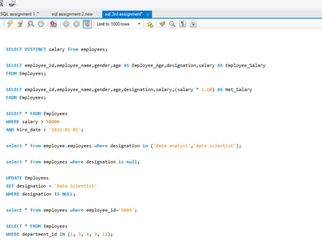Click the Employee_Age alias text

click(148, 66)
